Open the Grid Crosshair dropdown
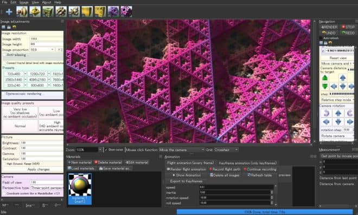358x215 pixels. point(226,150)
